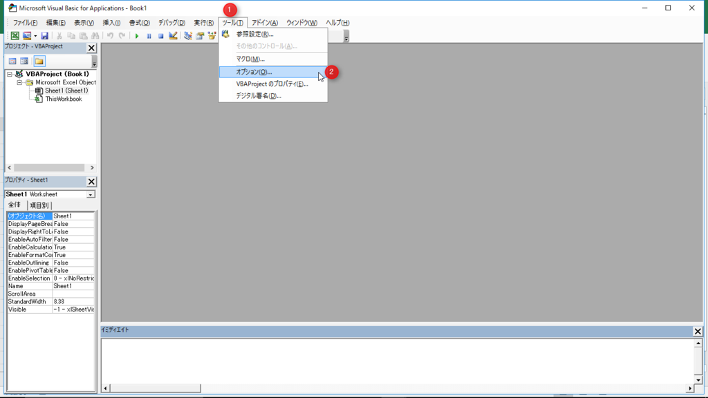Open the 書式(O) menu

139,23
